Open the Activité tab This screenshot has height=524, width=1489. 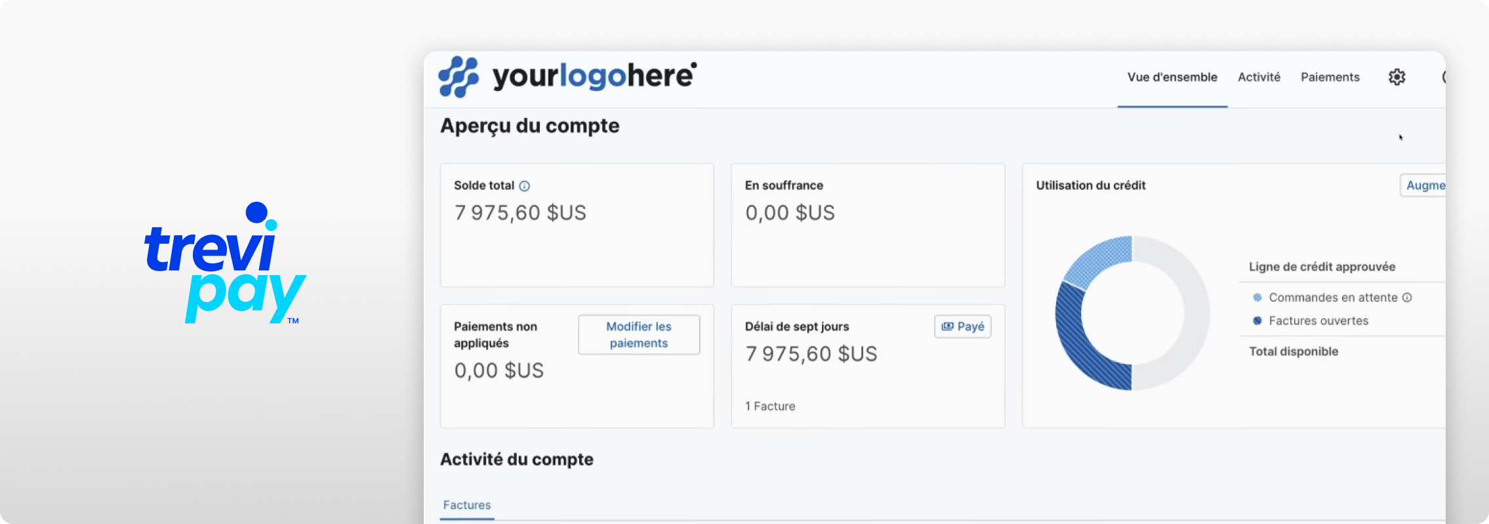click(x=1259, y=77)
